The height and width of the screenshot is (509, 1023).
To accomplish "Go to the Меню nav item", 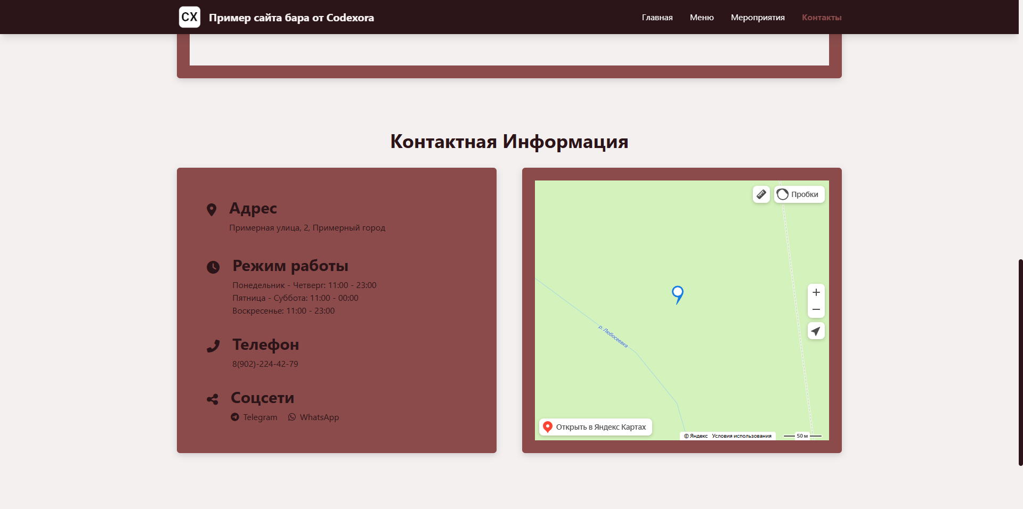I will (702, 18).
